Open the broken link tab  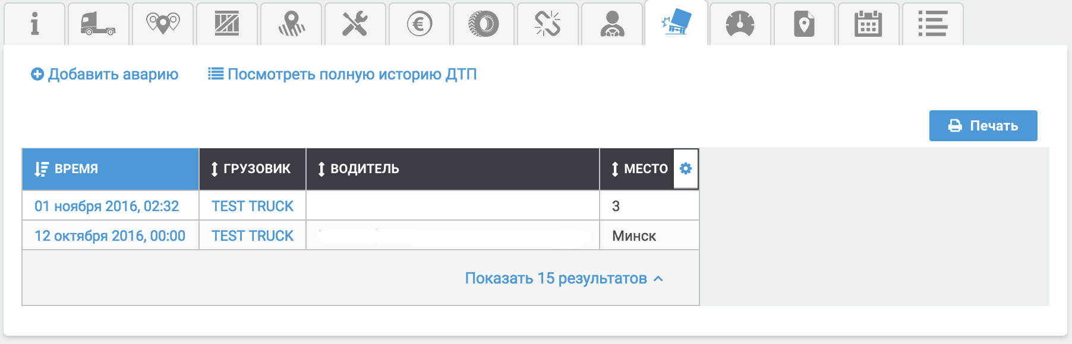click(x=547, y=24)
